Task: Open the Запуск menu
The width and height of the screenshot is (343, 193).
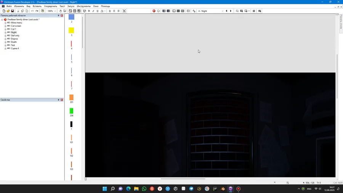Action: pyautogui.click(x=71, y=6)
